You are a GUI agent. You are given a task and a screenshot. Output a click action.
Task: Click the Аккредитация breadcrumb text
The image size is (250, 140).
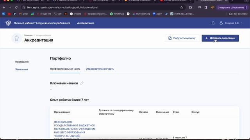pos(43,35)
